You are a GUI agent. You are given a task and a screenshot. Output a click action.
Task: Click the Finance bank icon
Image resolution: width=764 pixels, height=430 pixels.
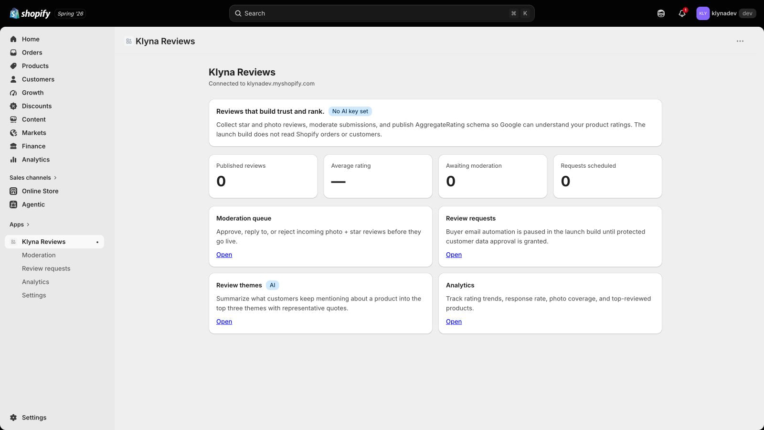point(13,146)
